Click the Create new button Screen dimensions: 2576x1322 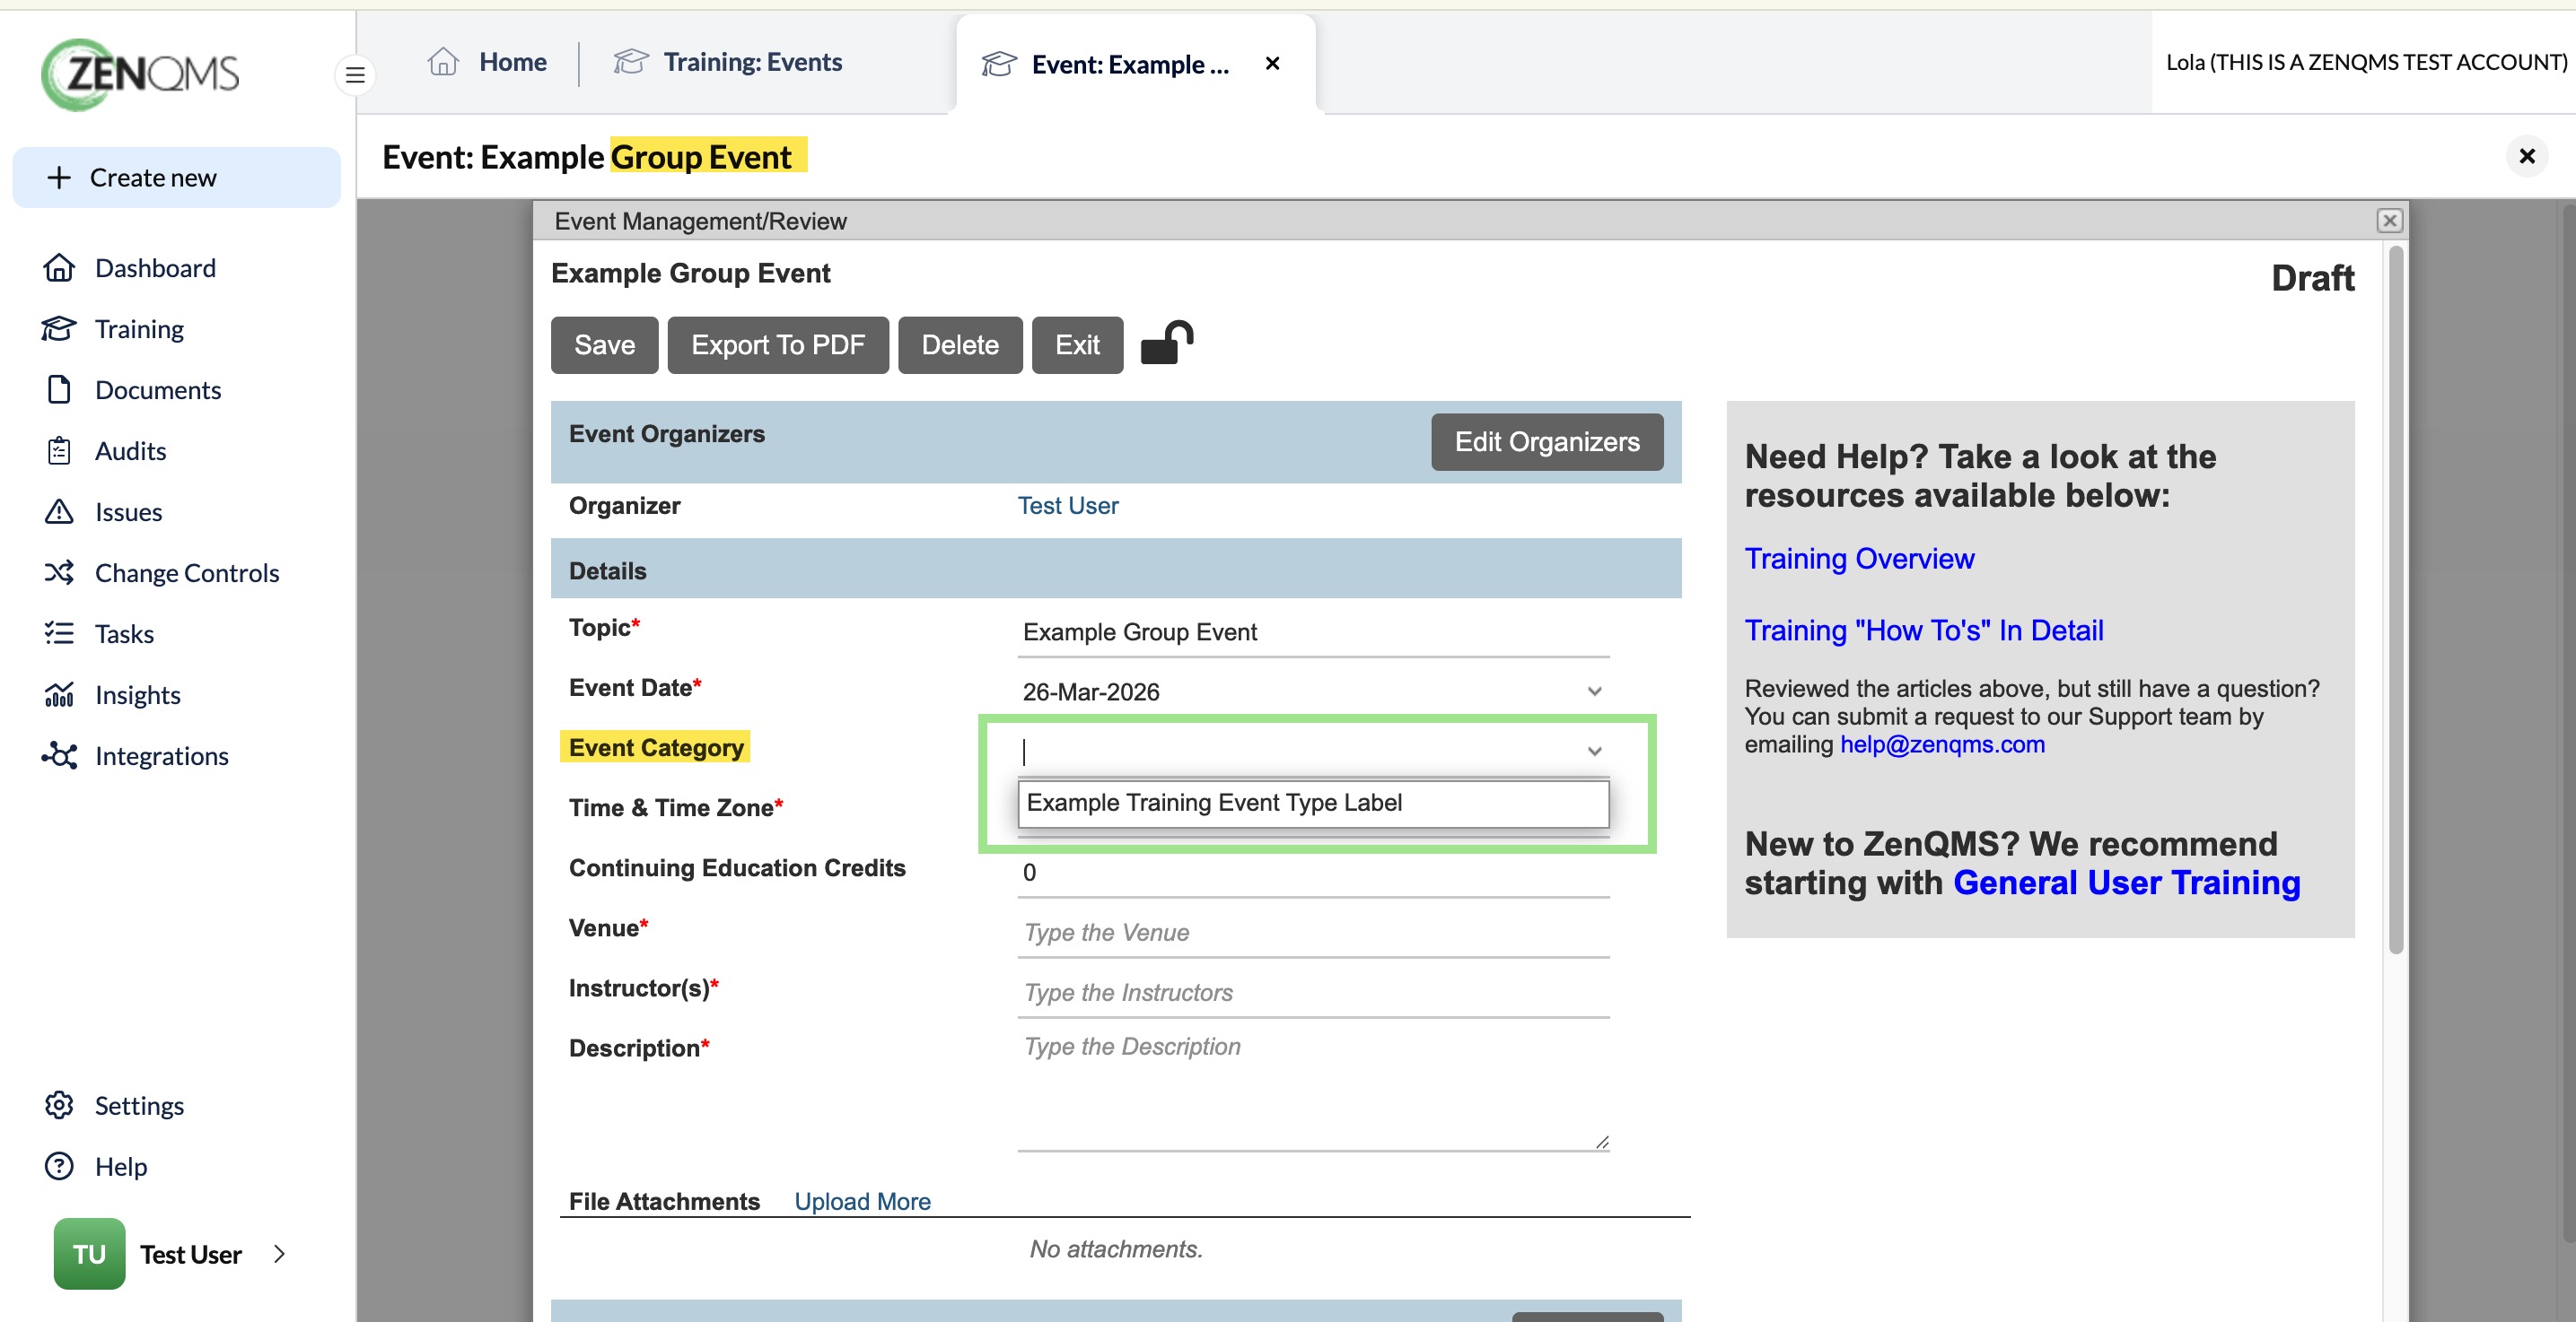click(x=176, y=177)
